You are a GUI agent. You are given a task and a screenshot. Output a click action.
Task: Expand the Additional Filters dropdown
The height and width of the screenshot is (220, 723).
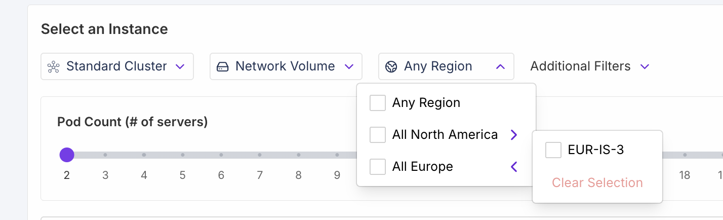(589, 66)
